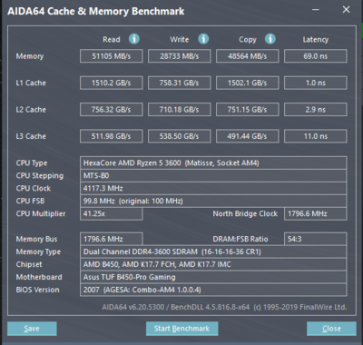Click the Memory row label
The image size is (363, 345).
click(30, 56)
